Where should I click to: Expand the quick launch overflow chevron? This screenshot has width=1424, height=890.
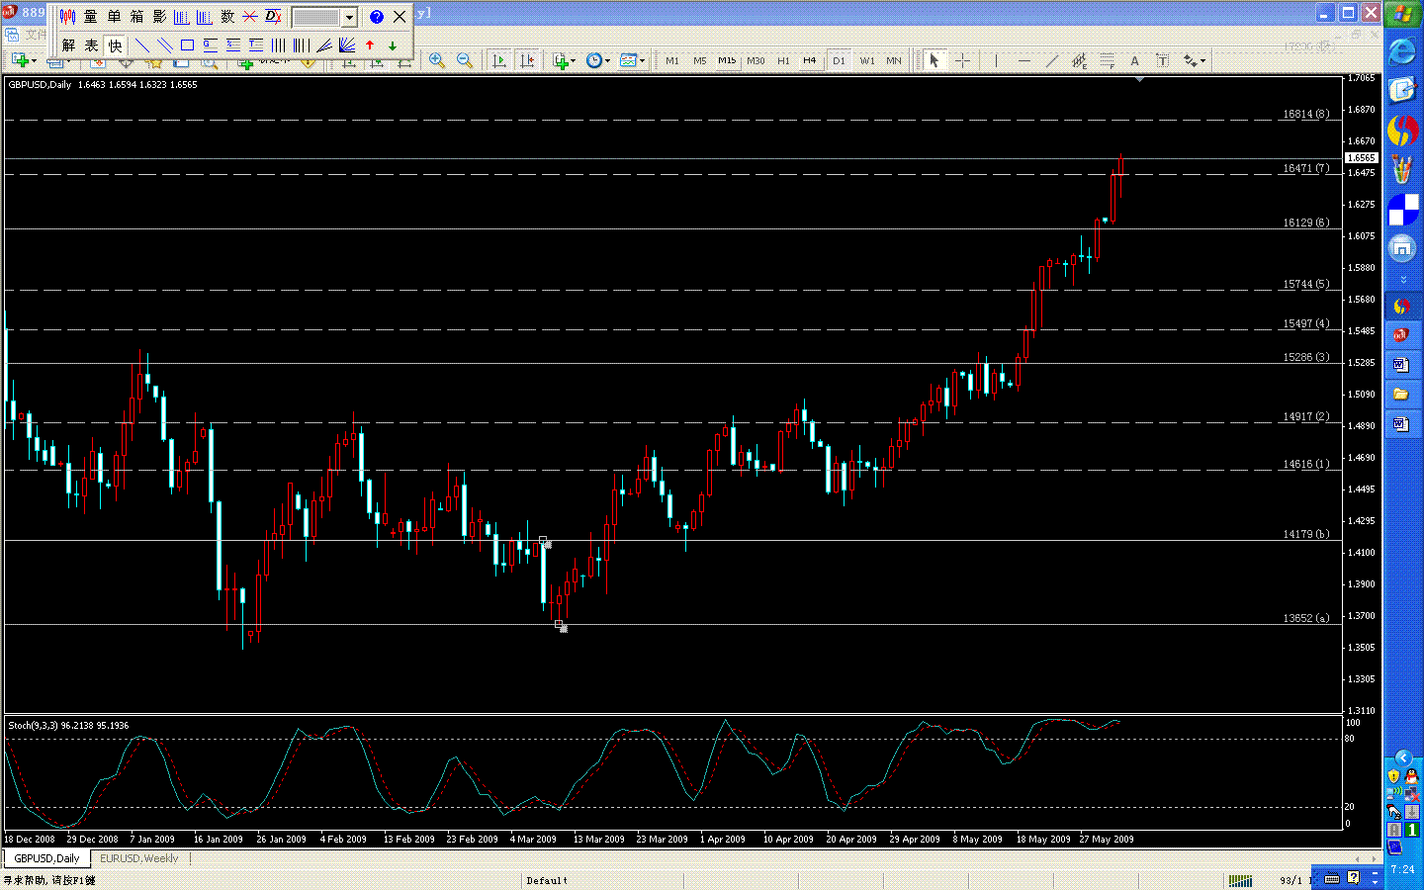1402,280
